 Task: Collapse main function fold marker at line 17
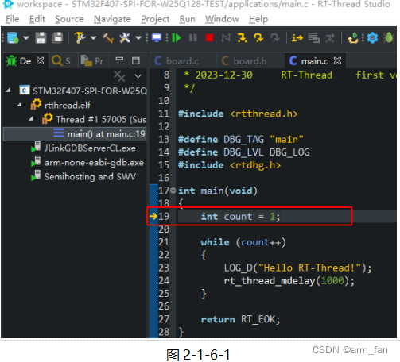click(173, 191)
